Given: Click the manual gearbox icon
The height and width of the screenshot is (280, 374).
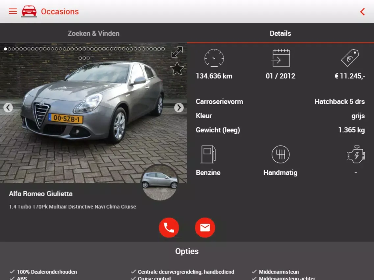Looking at the screenshot, I should pyautogui.click(x=280, y=154).
